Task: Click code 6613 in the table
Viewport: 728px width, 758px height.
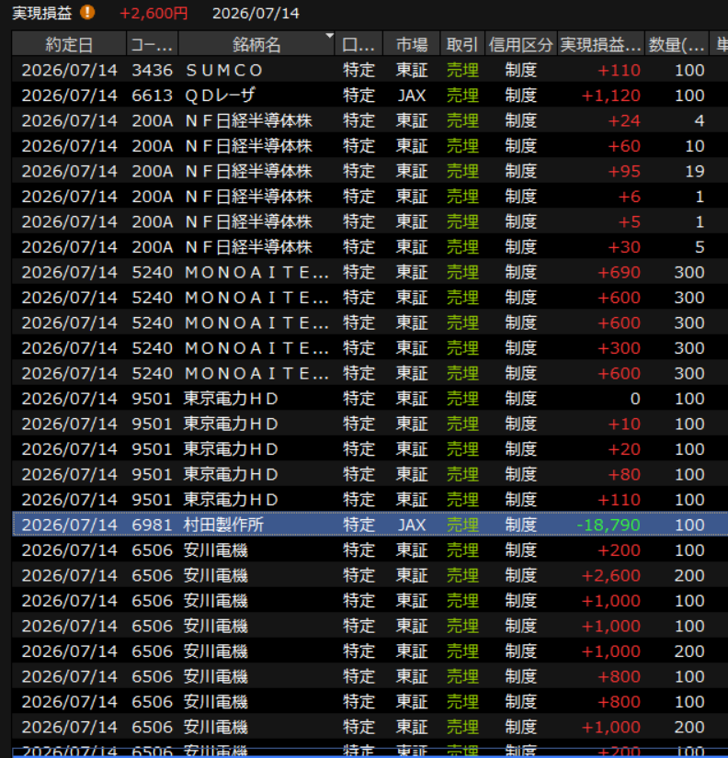Action: [x=152, y=96]
